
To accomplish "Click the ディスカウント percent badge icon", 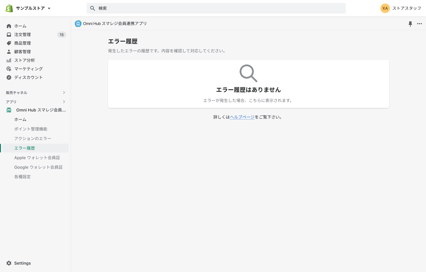I will pos(9,77).
